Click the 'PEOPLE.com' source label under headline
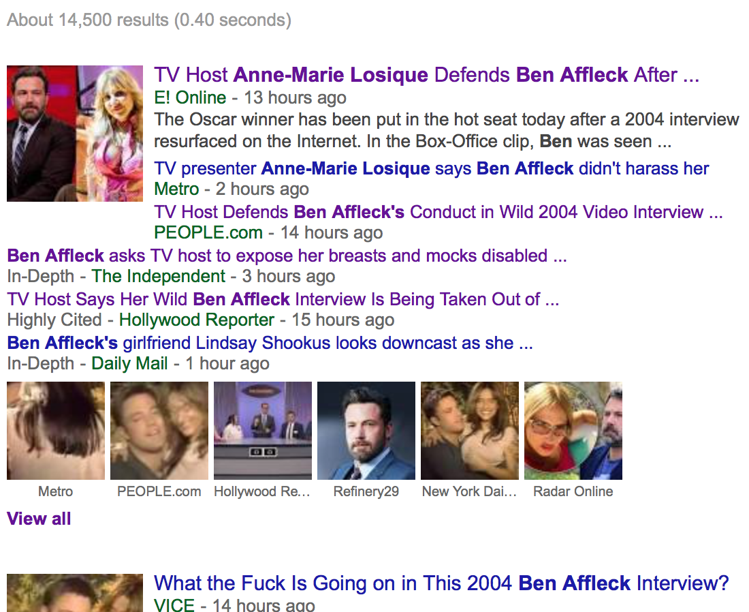The width and height of the screenshot is (749, 612). click(x=208, y=232)
